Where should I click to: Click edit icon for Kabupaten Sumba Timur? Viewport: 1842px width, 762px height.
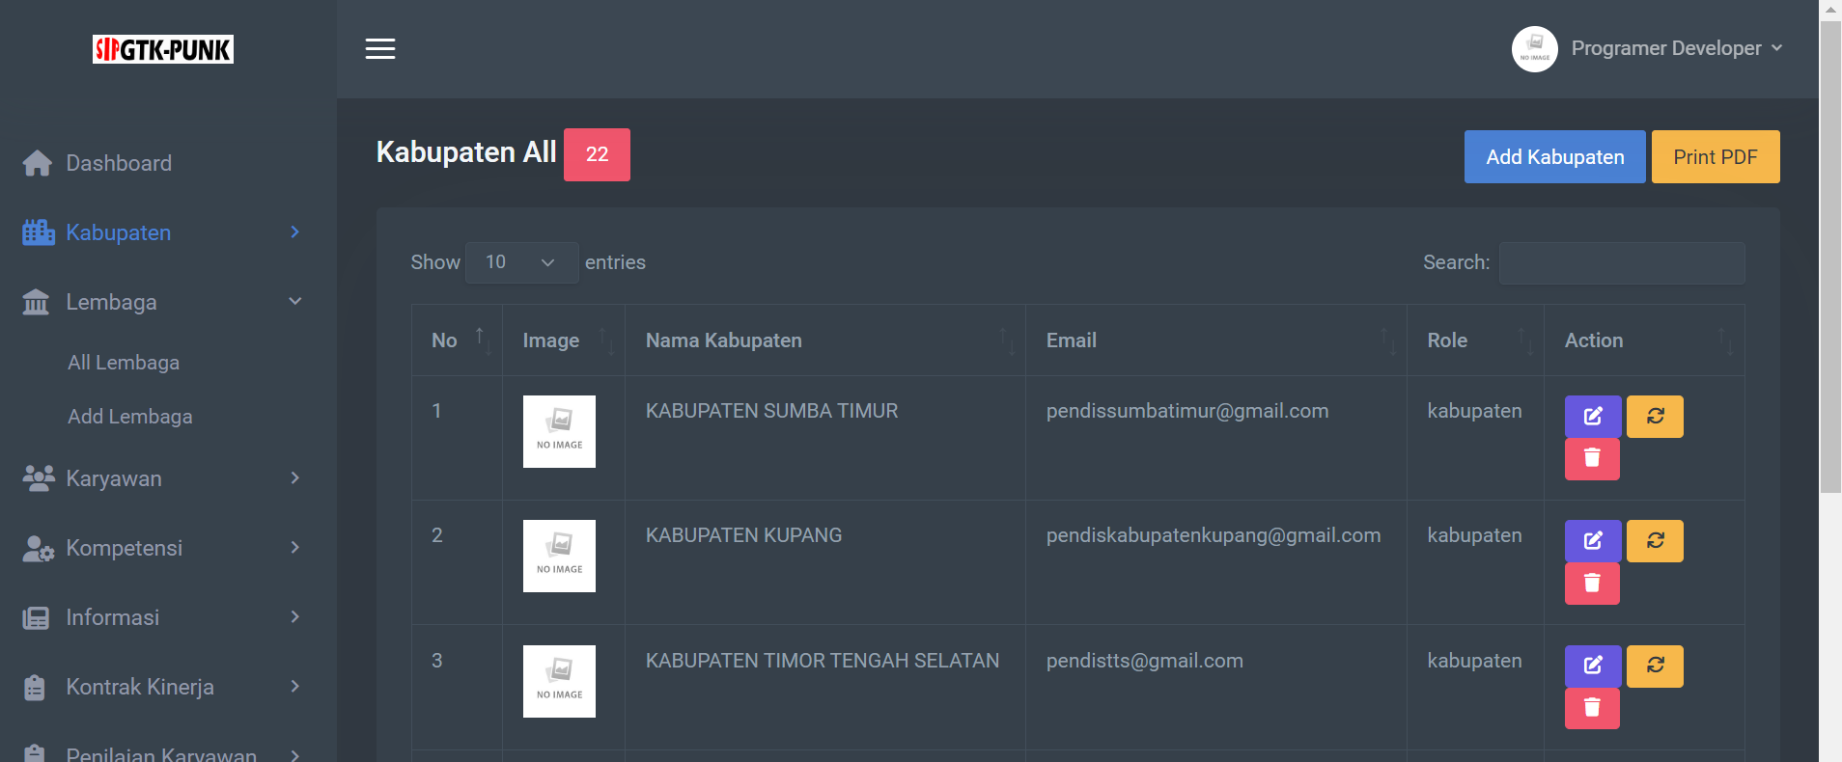click(x=1592, y=417)
